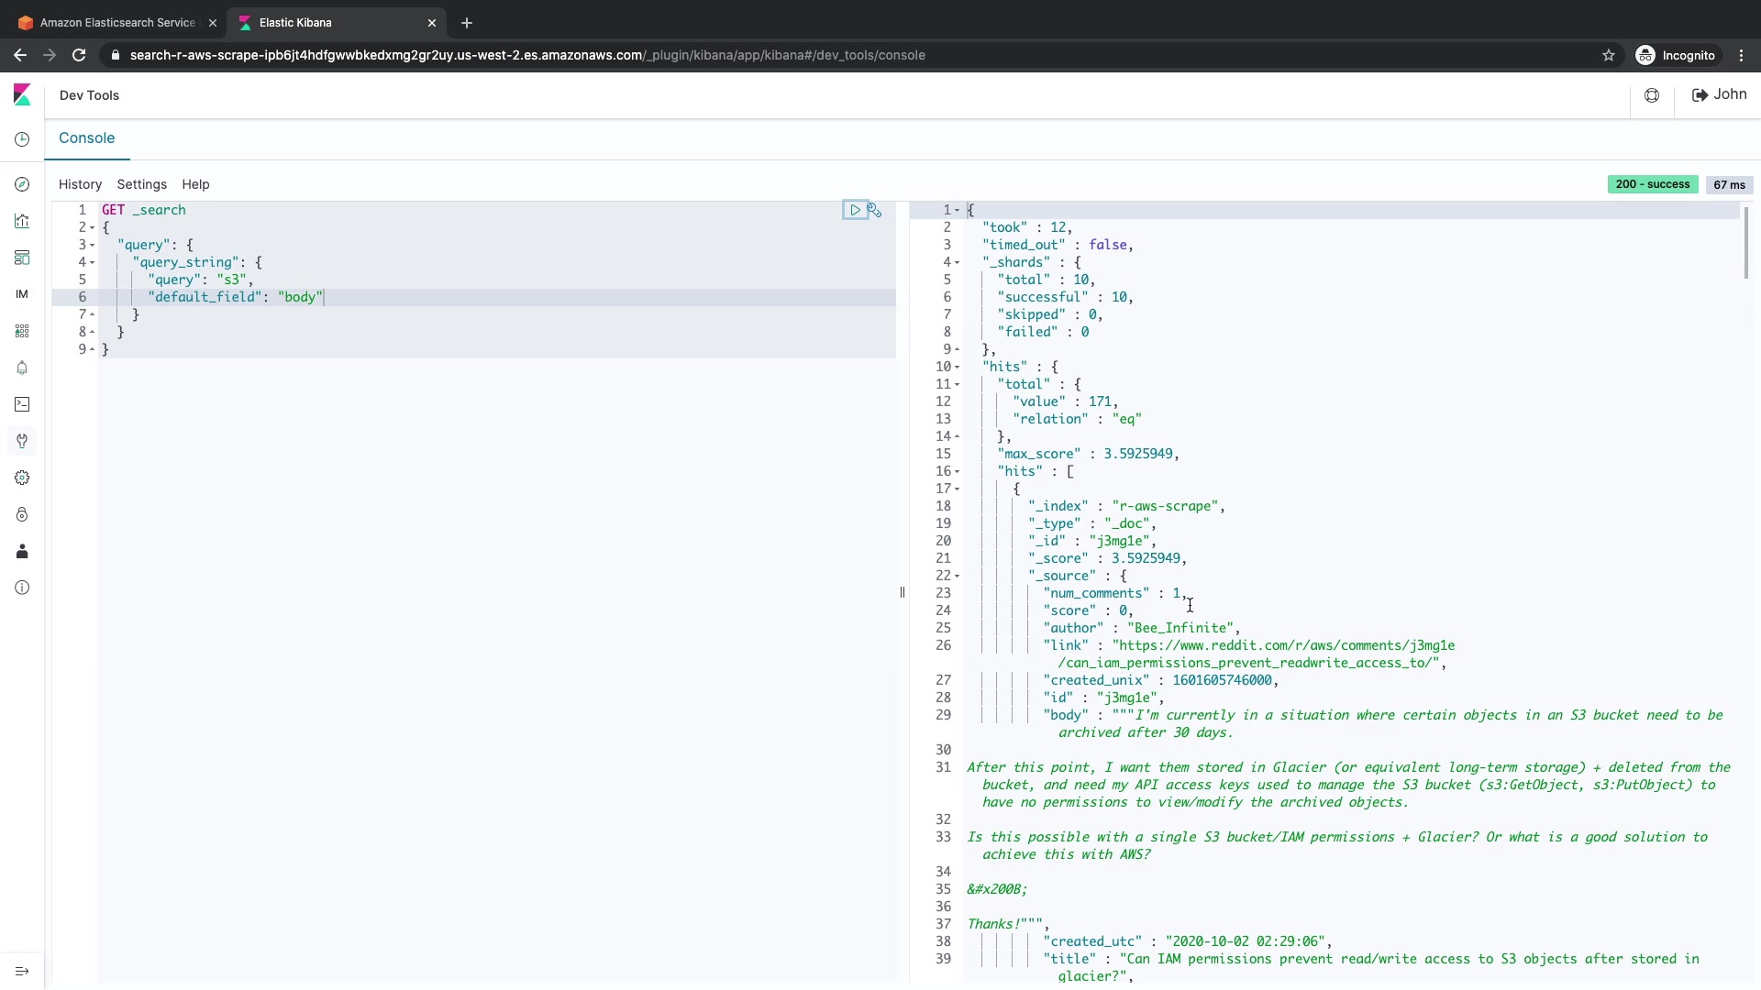The height and width of the screenshot is (990, 1761).
Task: Click the recently viewed clock icon
Action: click(22, 139)
